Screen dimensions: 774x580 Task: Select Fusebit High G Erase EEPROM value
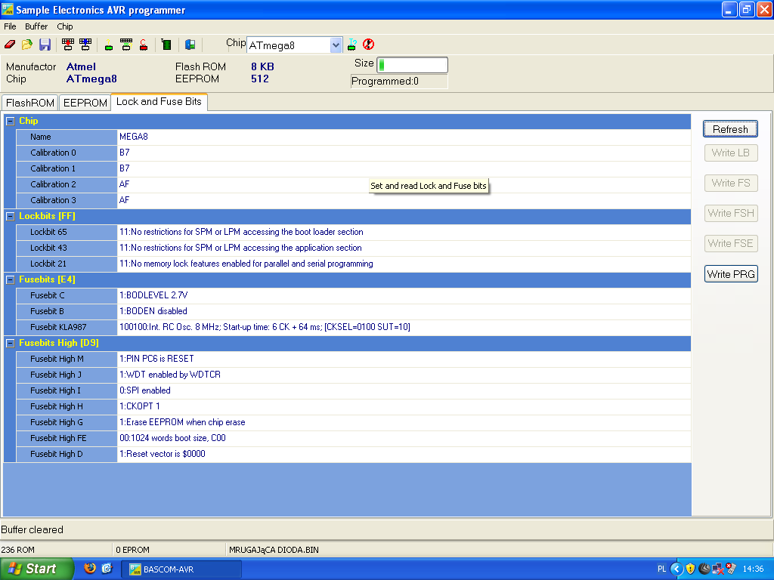click(404, 422)
